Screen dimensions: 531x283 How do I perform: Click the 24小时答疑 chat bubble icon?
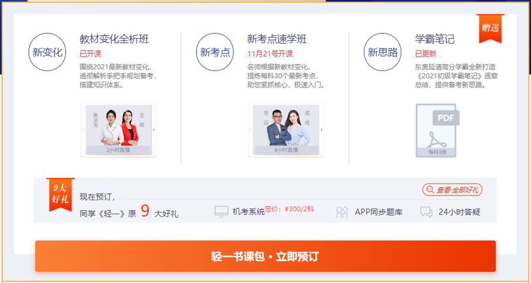pyautogui.click(x=427, y=212)
